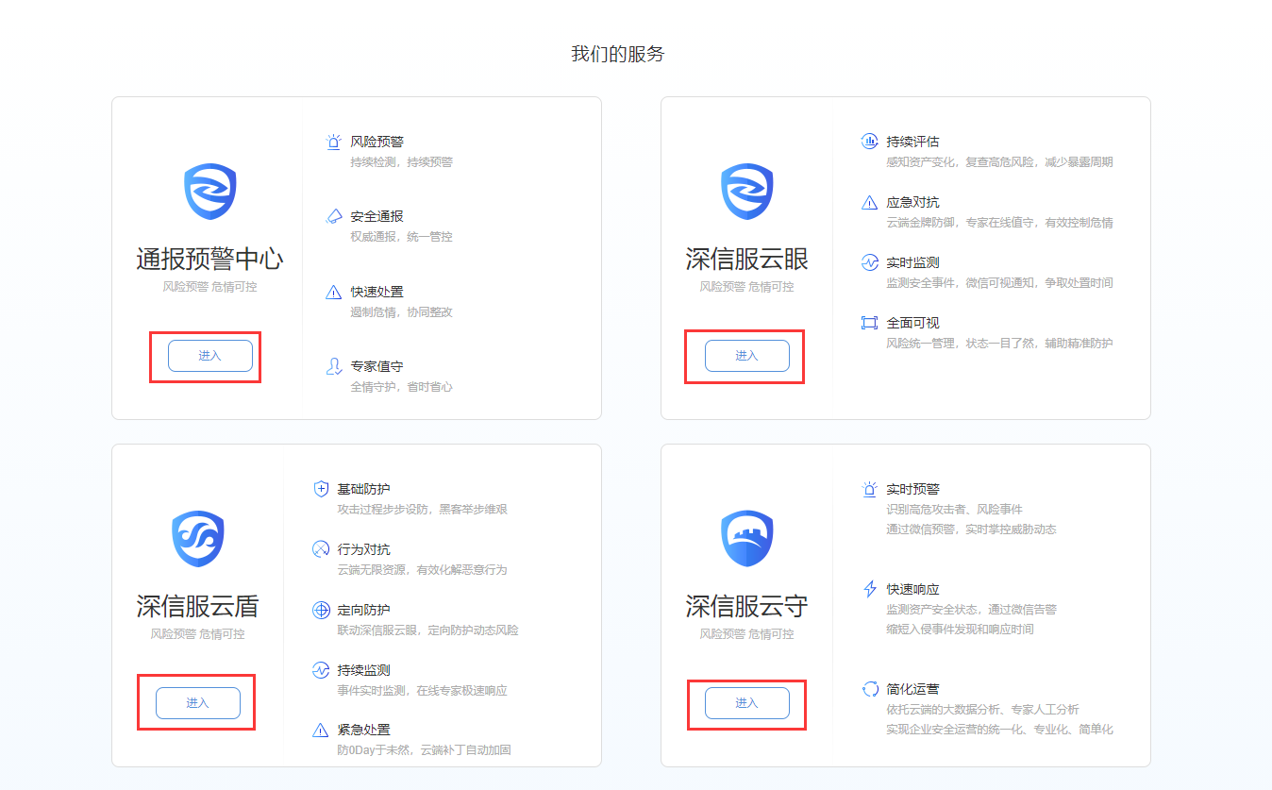Click the 通报预警中心 title text
Viewport: 1272px width, 790px height.
pos(209,259)
